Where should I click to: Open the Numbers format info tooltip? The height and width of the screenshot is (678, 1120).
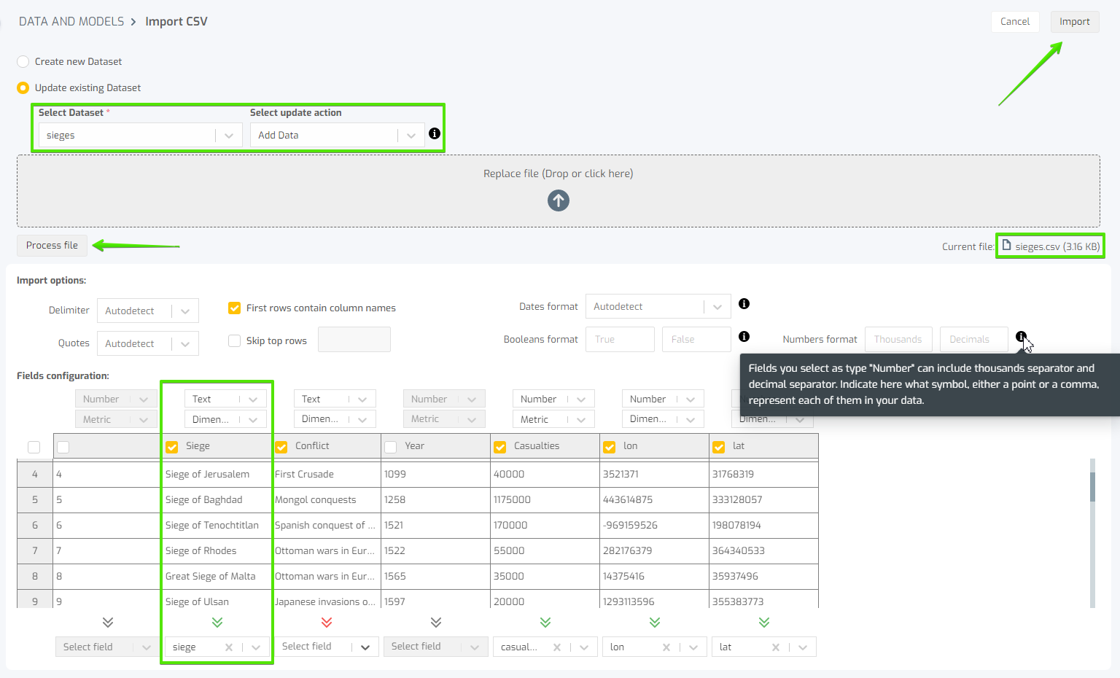coord(1021,336)
